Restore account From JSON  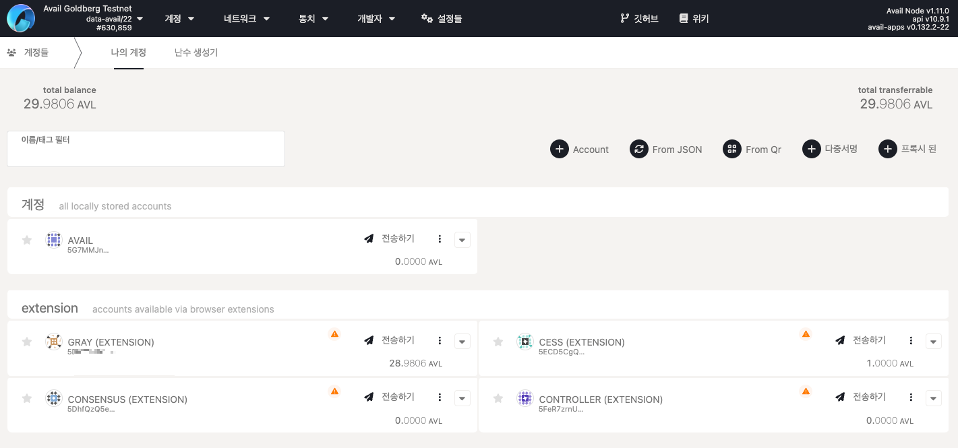[x=666, y=150]
